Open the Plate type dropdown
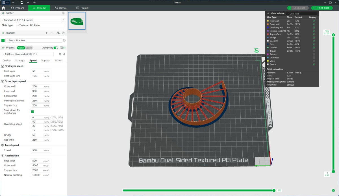Viewport: 339px width, 196px height. pos(41,25)
